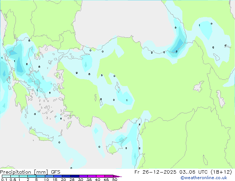Viewport: 235px width, 181px height.
Task: Pick the 2–5 mm legend color swatch
Action: pos(32,176)
